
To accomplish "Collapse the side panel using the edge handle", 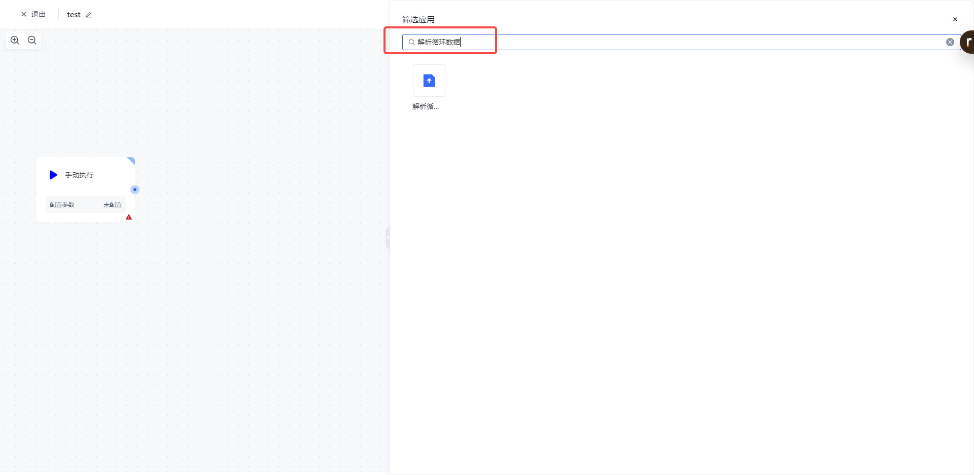I will (x=388, y=238).
